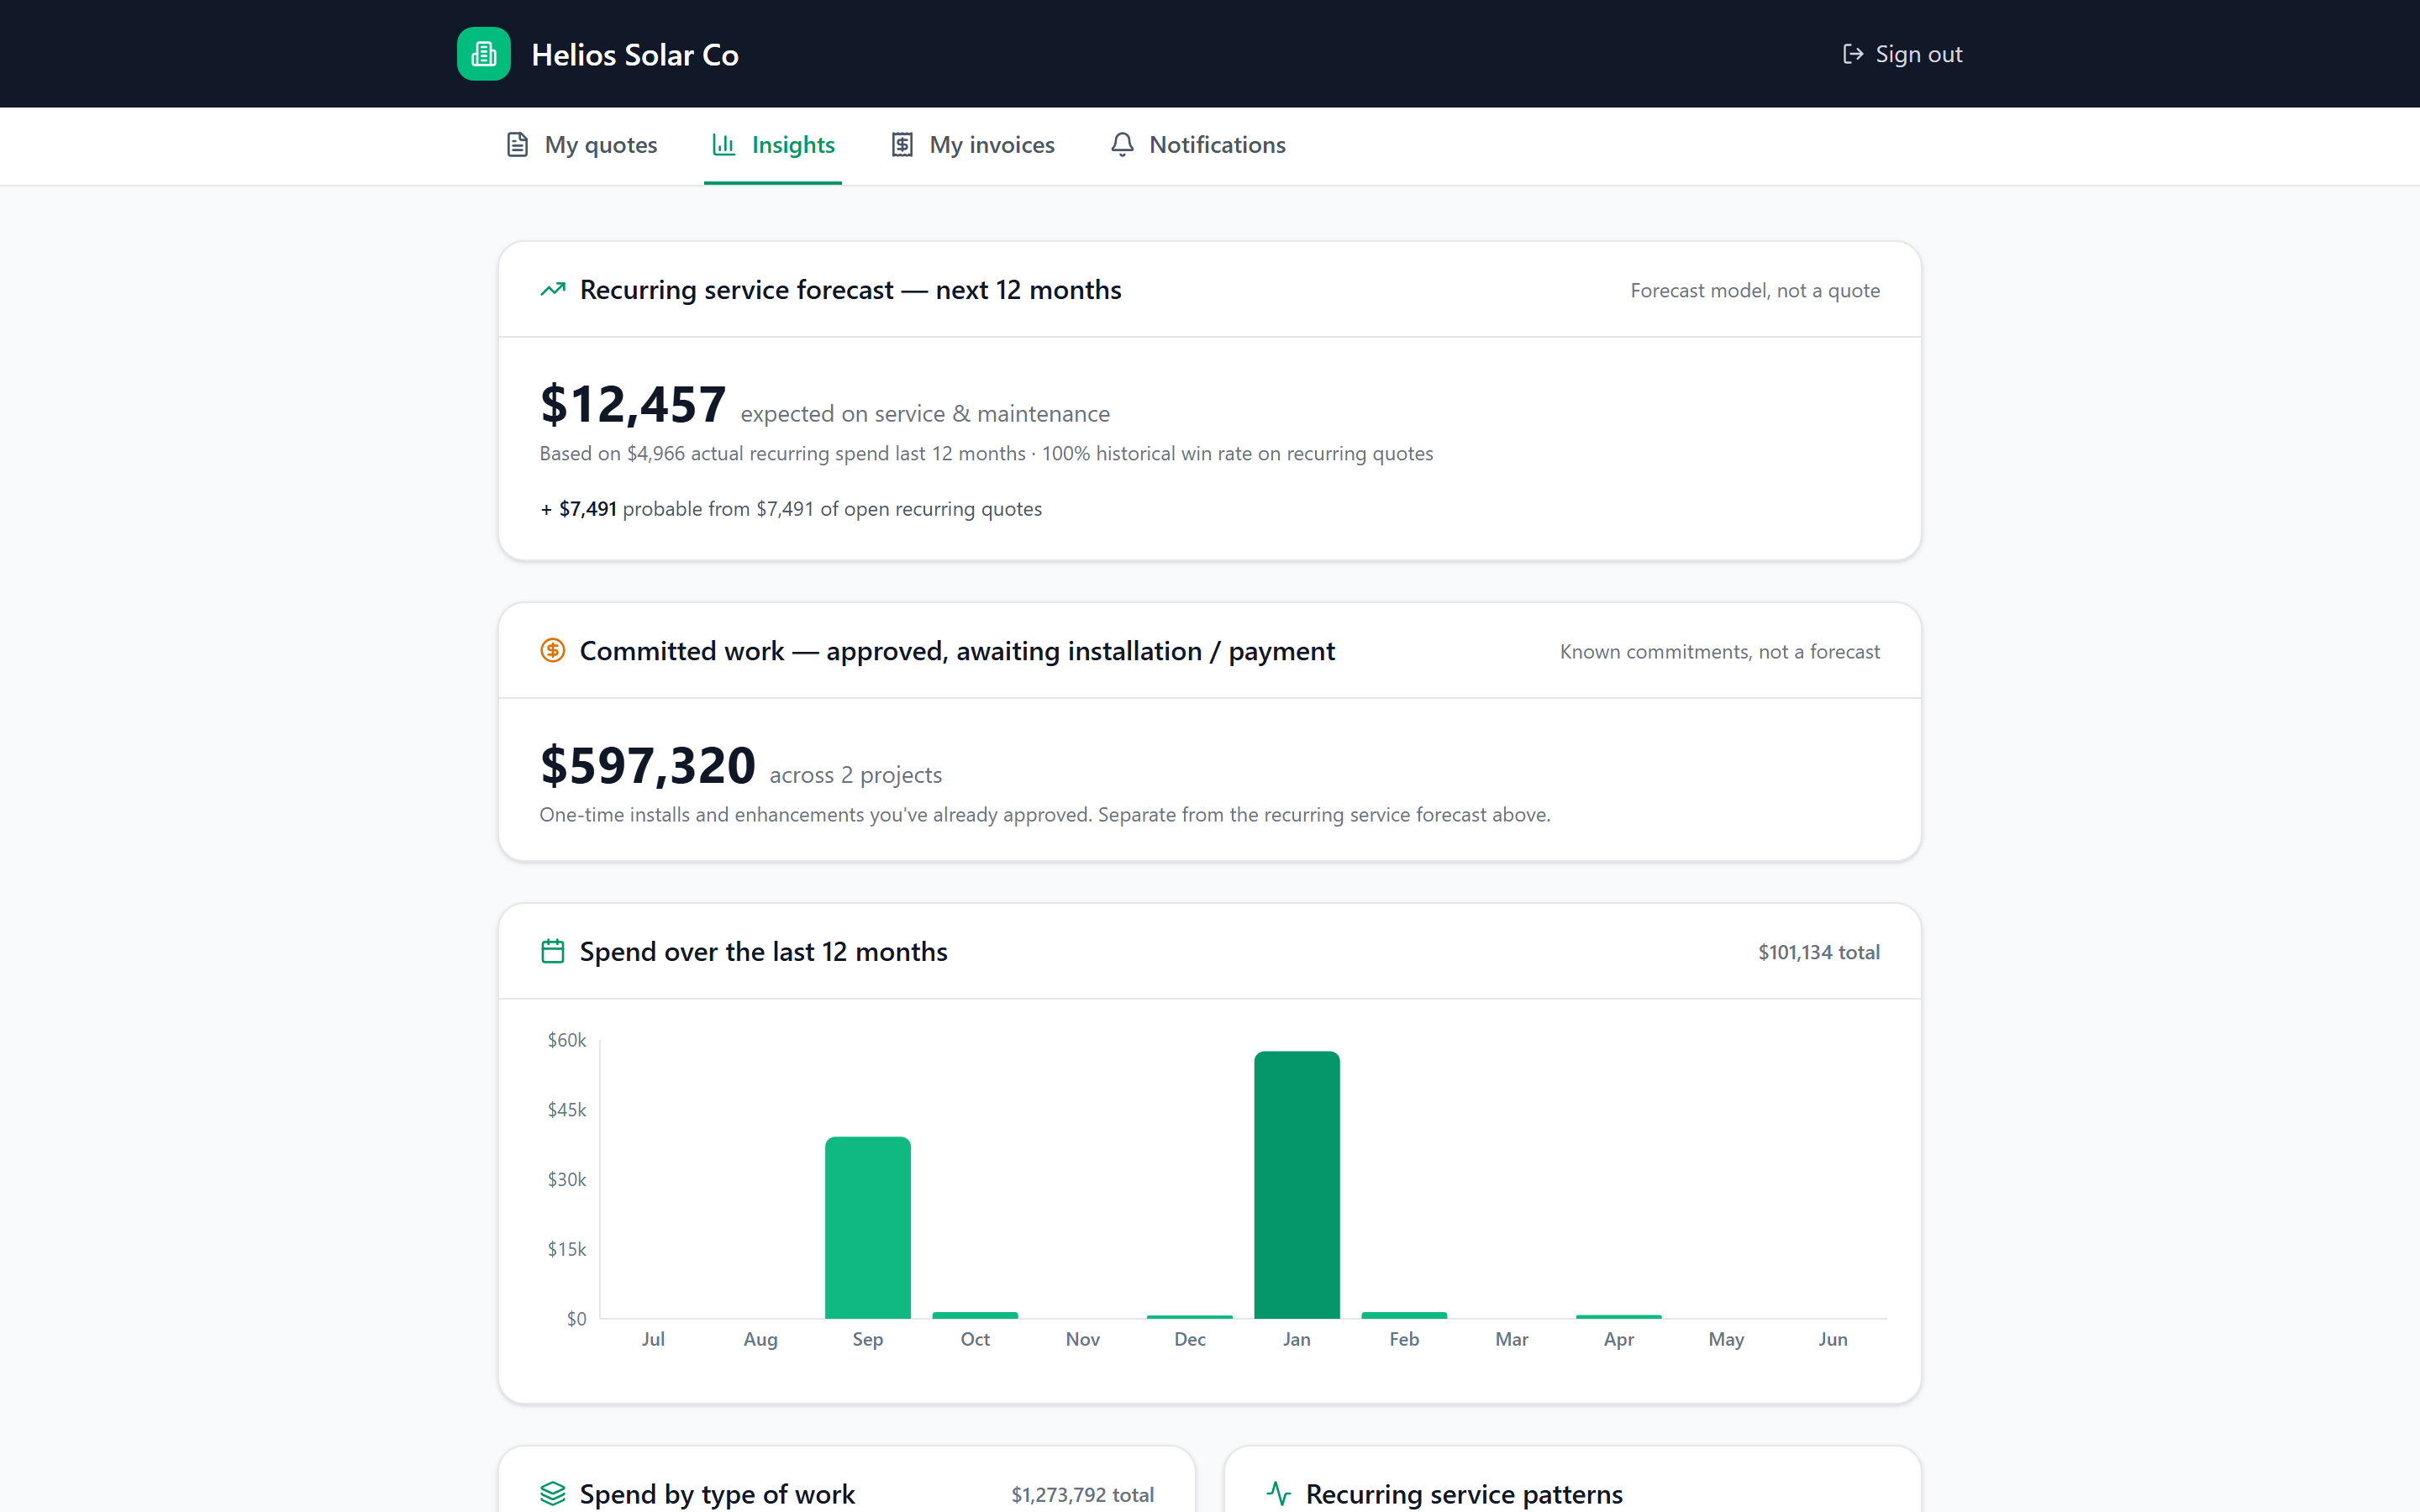Click the May month label
This screenshot has height=1512, width=2420.
pos(1726,1339)
